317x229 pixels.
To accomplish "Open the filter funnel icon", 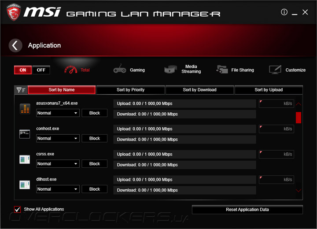I will click(21, 90).
